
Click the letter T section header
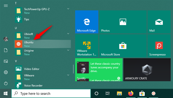pos(16,3)
